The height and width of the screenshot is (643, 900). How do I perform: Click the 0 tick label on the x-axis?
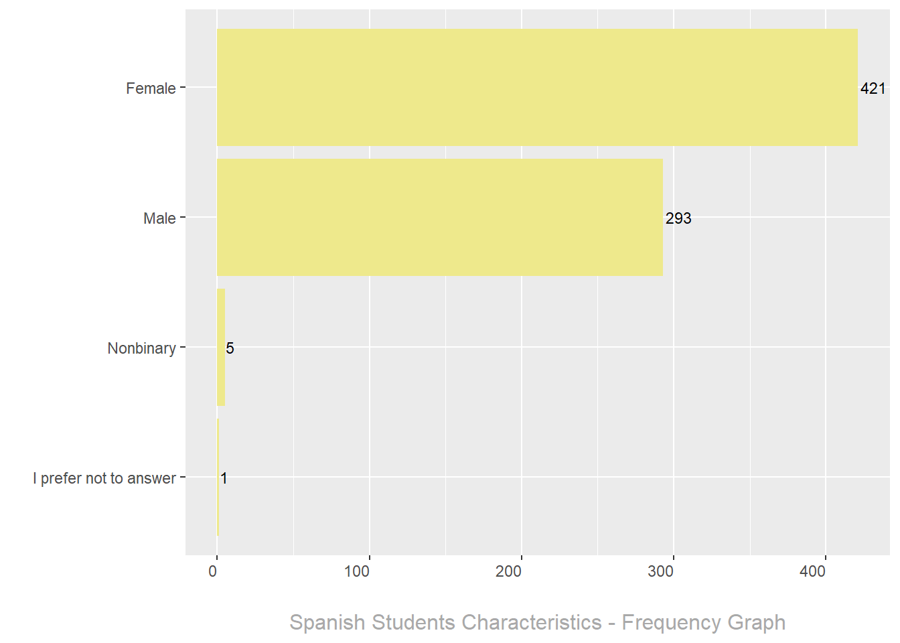pos(213,571)
